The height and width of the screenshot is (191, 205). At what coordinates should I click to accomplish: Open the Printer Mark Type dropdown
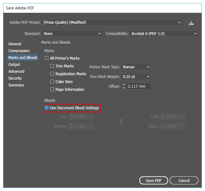tap(136, 67)
